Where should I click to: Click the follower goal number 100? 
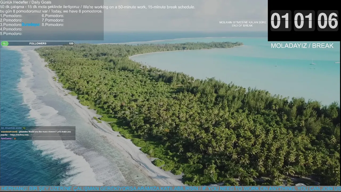(71, 43)
